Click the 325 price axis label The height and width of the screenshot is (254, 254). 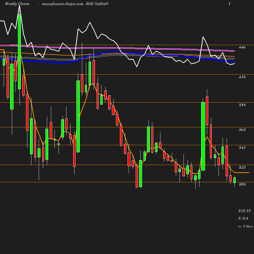(242, 167)
